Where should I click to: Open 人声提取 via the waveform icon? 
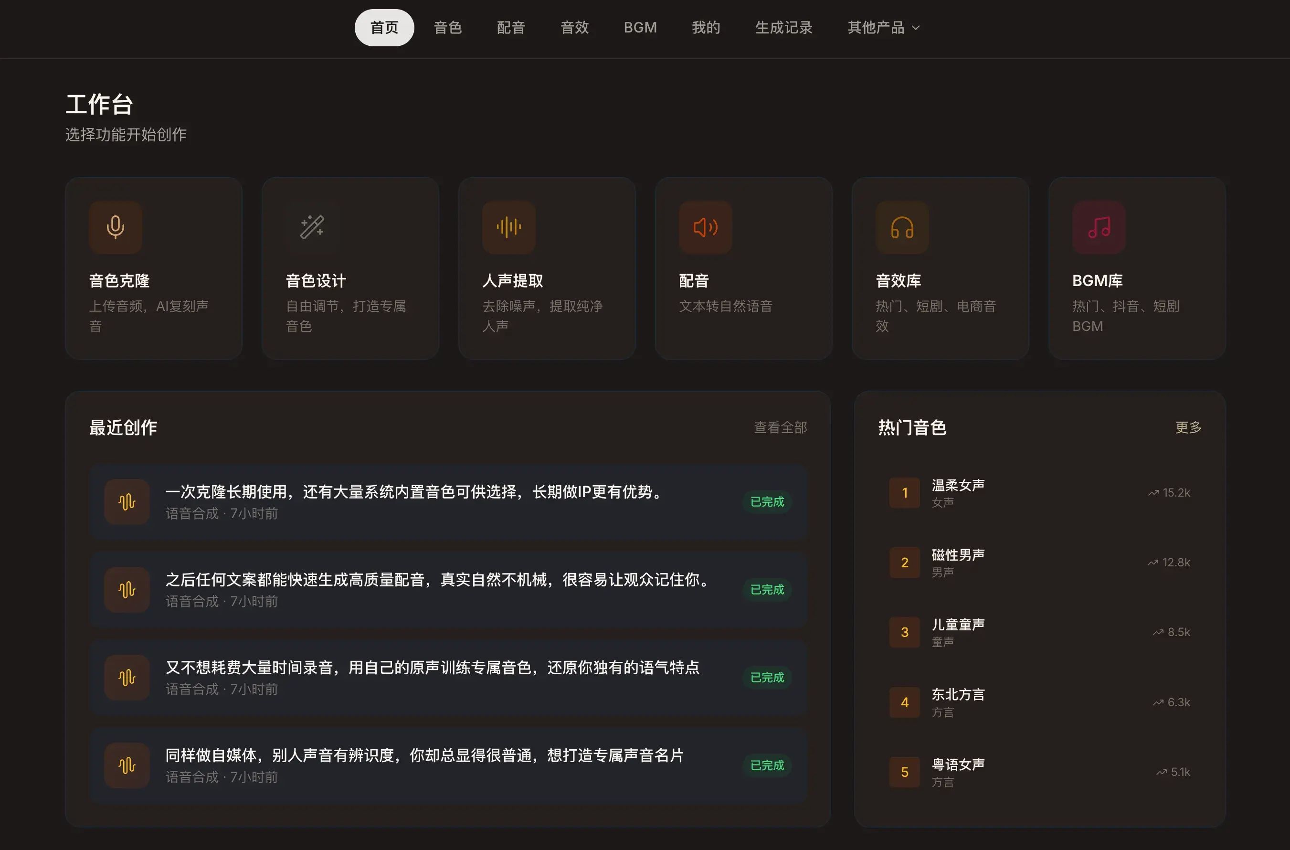pyautogui.click(x=509, y=228)
